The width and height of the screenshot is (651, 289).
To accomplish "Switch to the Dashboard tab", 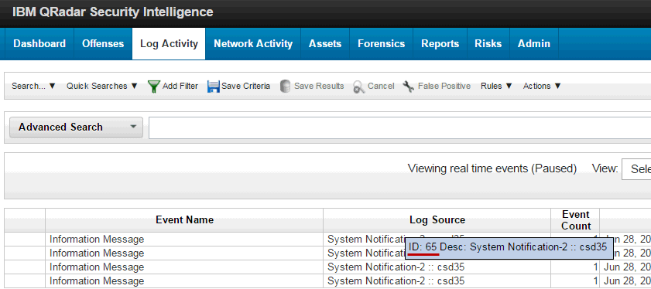I will coord(39,44).
